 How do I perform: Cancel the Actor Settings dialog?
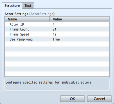click(99, 99)
